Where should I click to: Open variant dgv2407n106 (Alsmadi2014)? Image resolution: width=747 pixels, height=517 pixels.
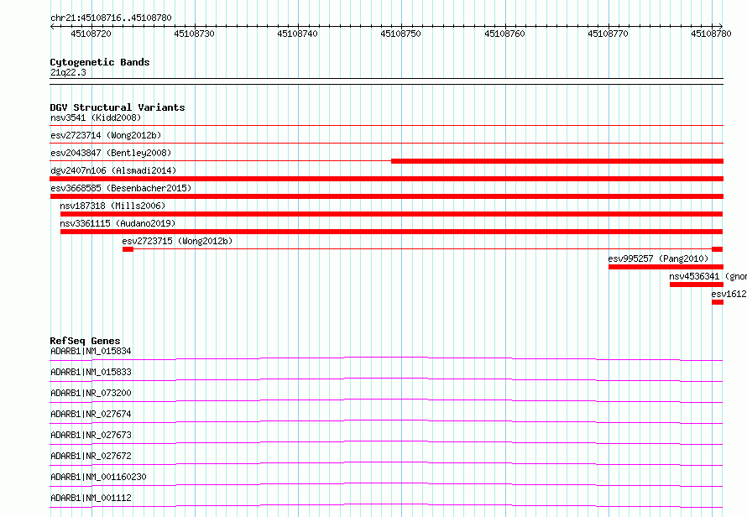tap(113, 170)
